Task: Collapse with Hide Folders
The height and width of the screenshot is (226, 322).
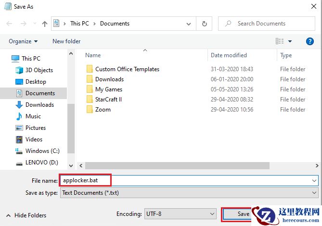Action: [x=26, y=215]
